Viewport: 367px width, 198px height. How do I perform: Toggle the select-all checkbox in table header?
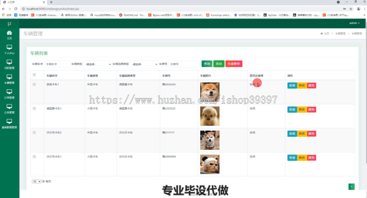34,75
